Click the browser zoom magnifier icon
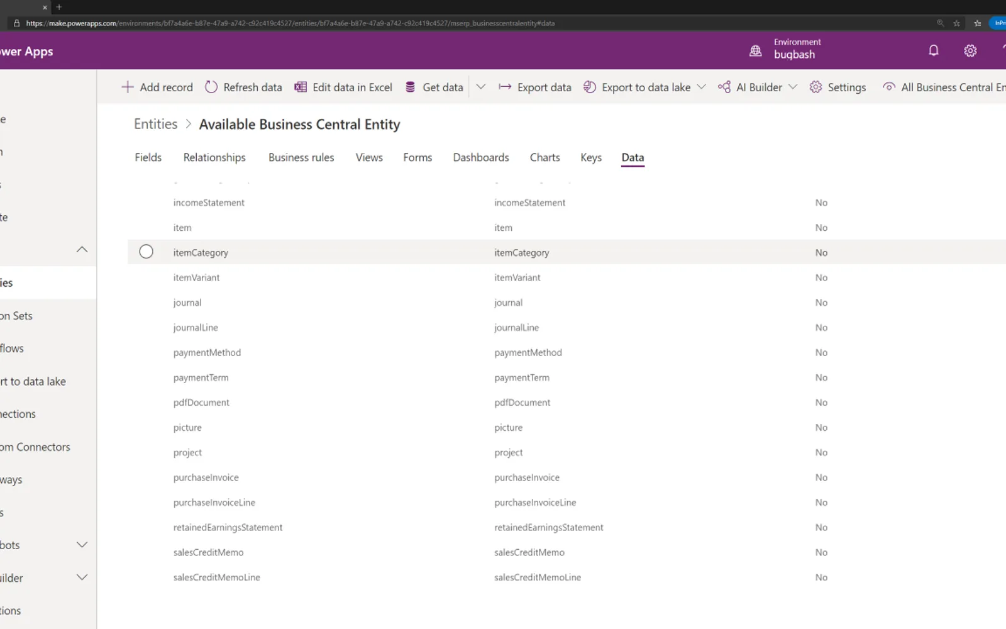The height and width of the screenshot is (629, 1006). (941, 23)
